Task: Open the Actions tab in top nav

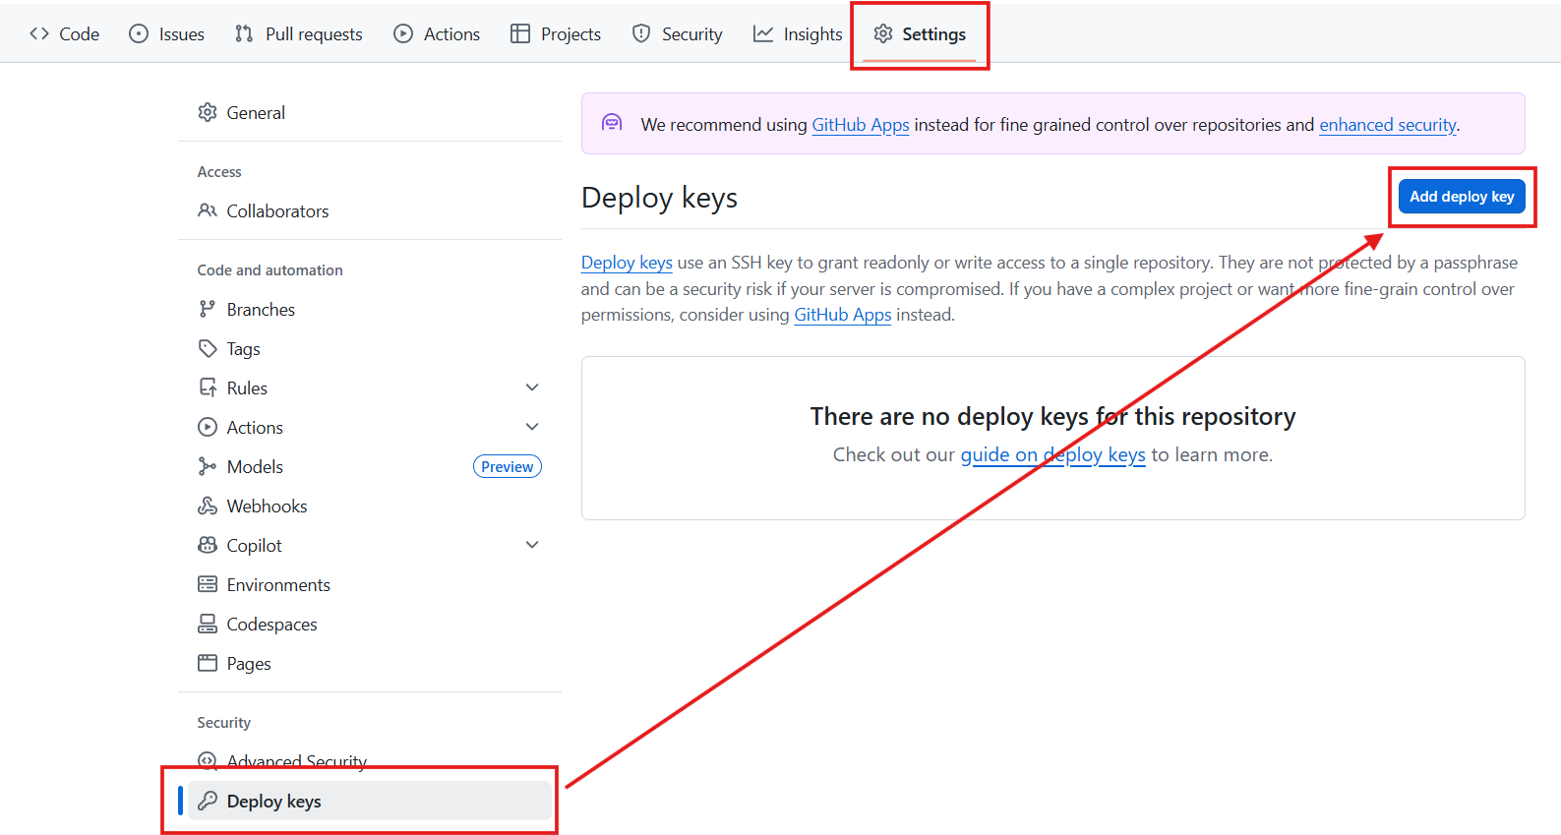Action: click(438, 33)
